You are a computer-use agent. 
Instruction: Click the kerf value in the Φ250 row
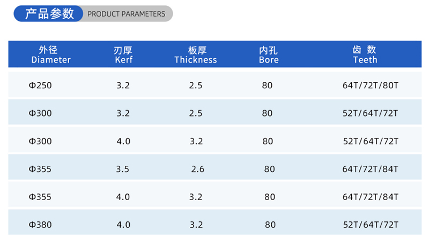click(x=123, y=85)
